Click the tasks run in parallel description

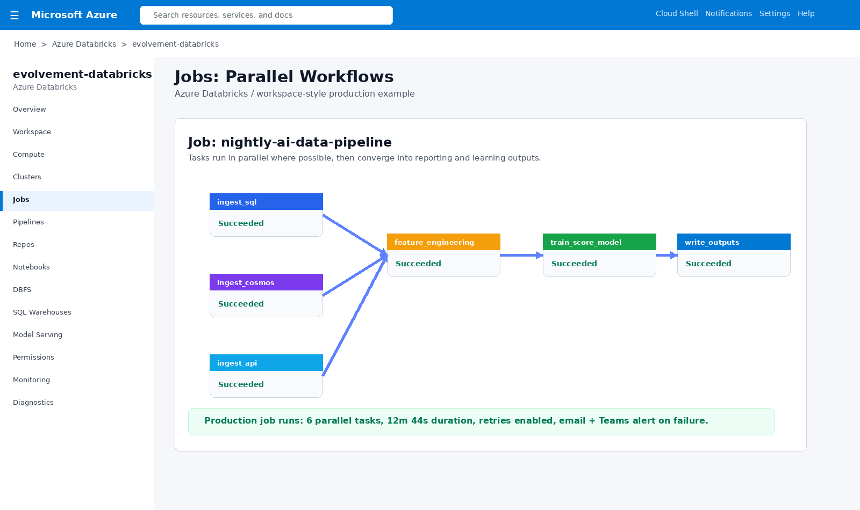coord(364,158)
